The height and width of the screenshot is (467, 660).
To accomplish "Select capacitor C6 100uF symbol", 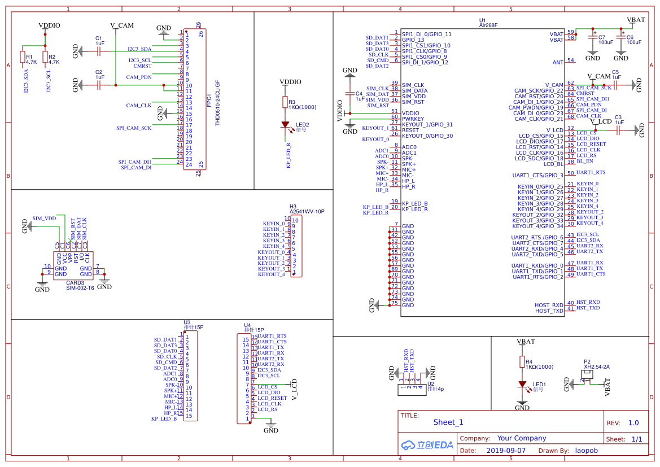I will click(621, 37).
